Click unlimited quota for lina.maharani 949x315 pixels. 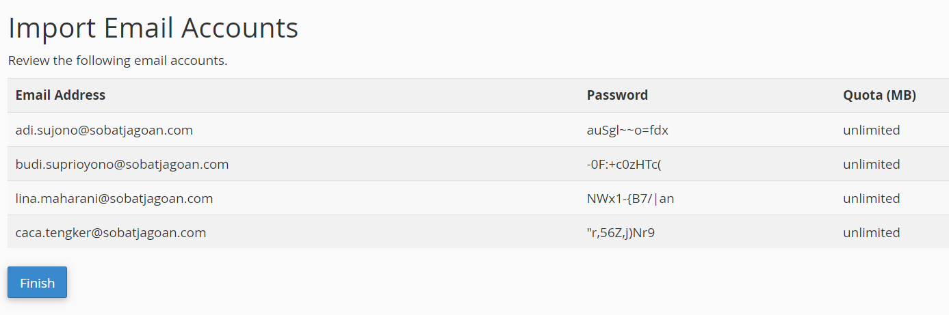(871, 198)
